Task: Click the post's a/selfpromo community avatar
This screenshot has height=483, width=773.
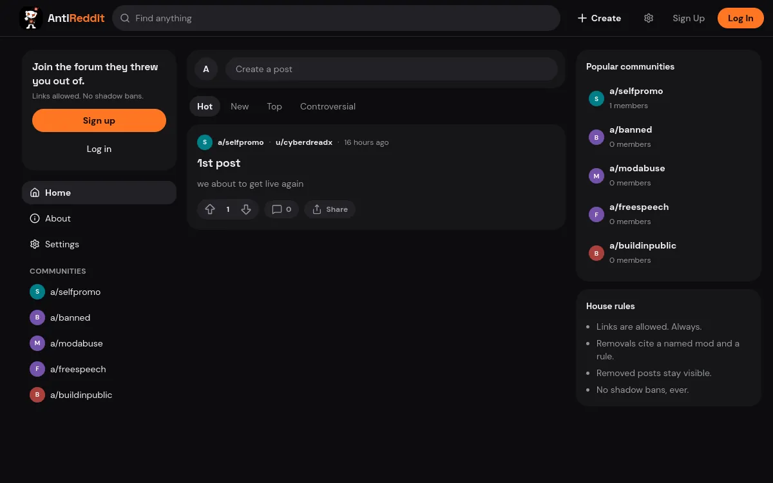Action: click(205, 142)
